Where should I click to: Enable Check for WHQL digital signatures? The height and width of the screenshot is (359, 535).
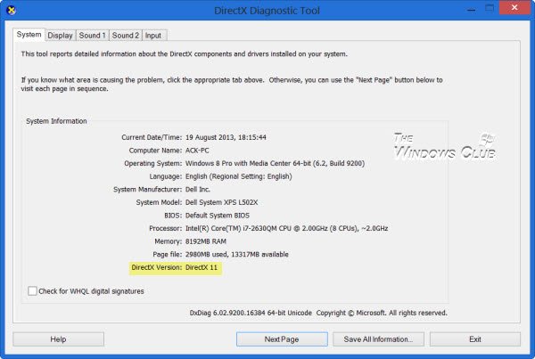click(33, 290)
